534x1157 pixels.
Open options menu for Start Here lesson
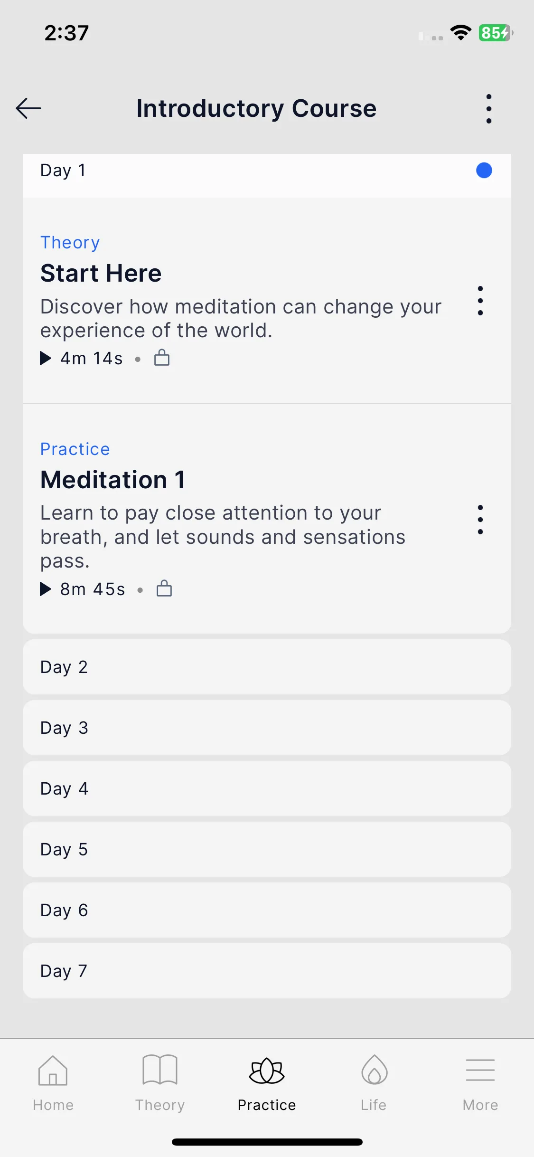click(x=480, y=301)
